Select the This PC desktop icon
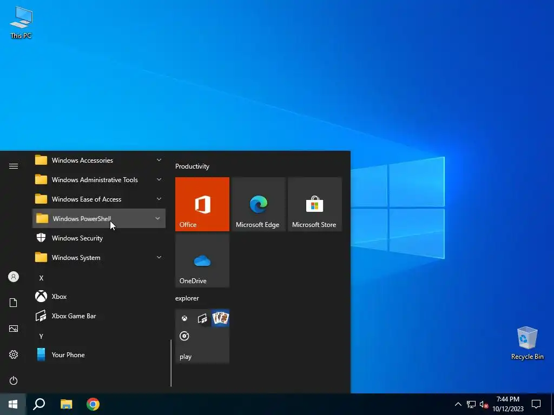This screenshot has height=415, width=554. 21,23
